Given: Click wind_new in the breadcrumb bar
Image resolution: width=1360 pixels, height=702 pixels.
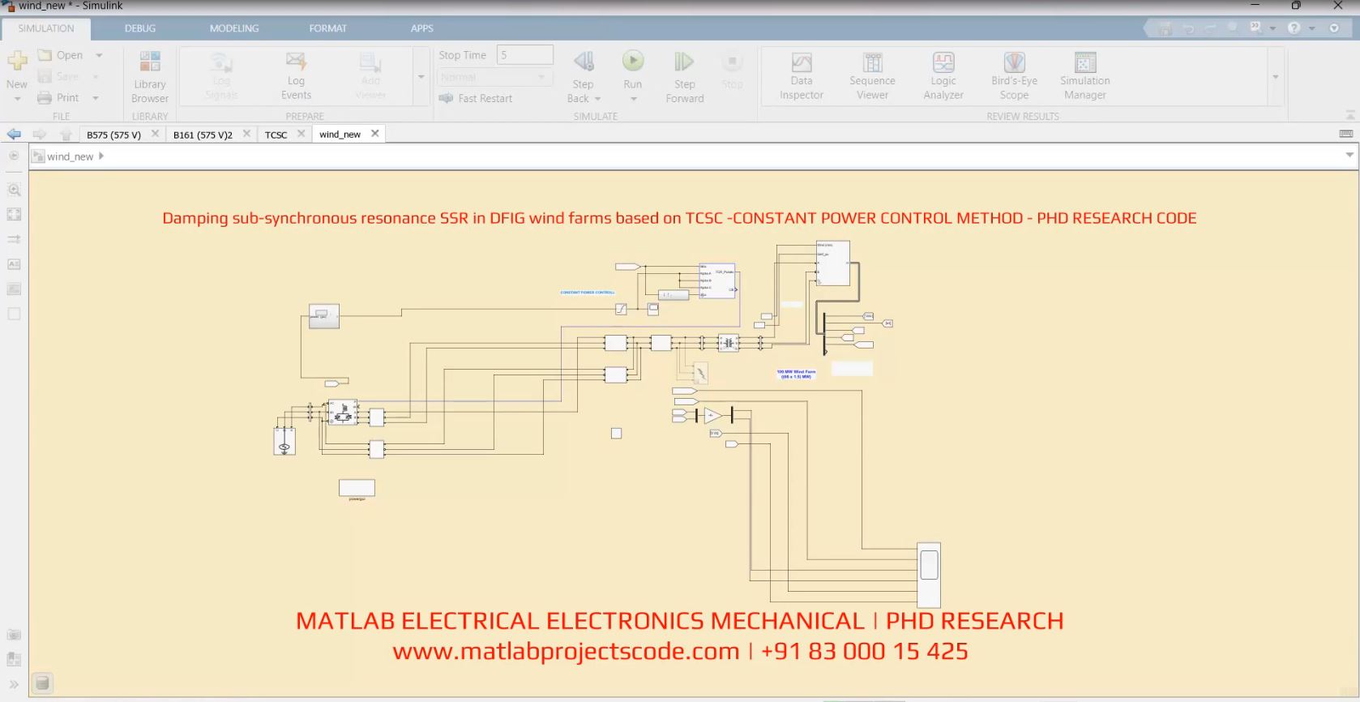Looking at the screenshot, I should coord(70,156).
